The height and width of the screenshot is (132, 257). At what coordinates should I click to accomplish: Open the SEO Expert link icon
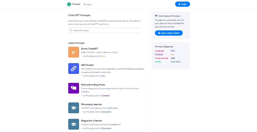(74, 69)
